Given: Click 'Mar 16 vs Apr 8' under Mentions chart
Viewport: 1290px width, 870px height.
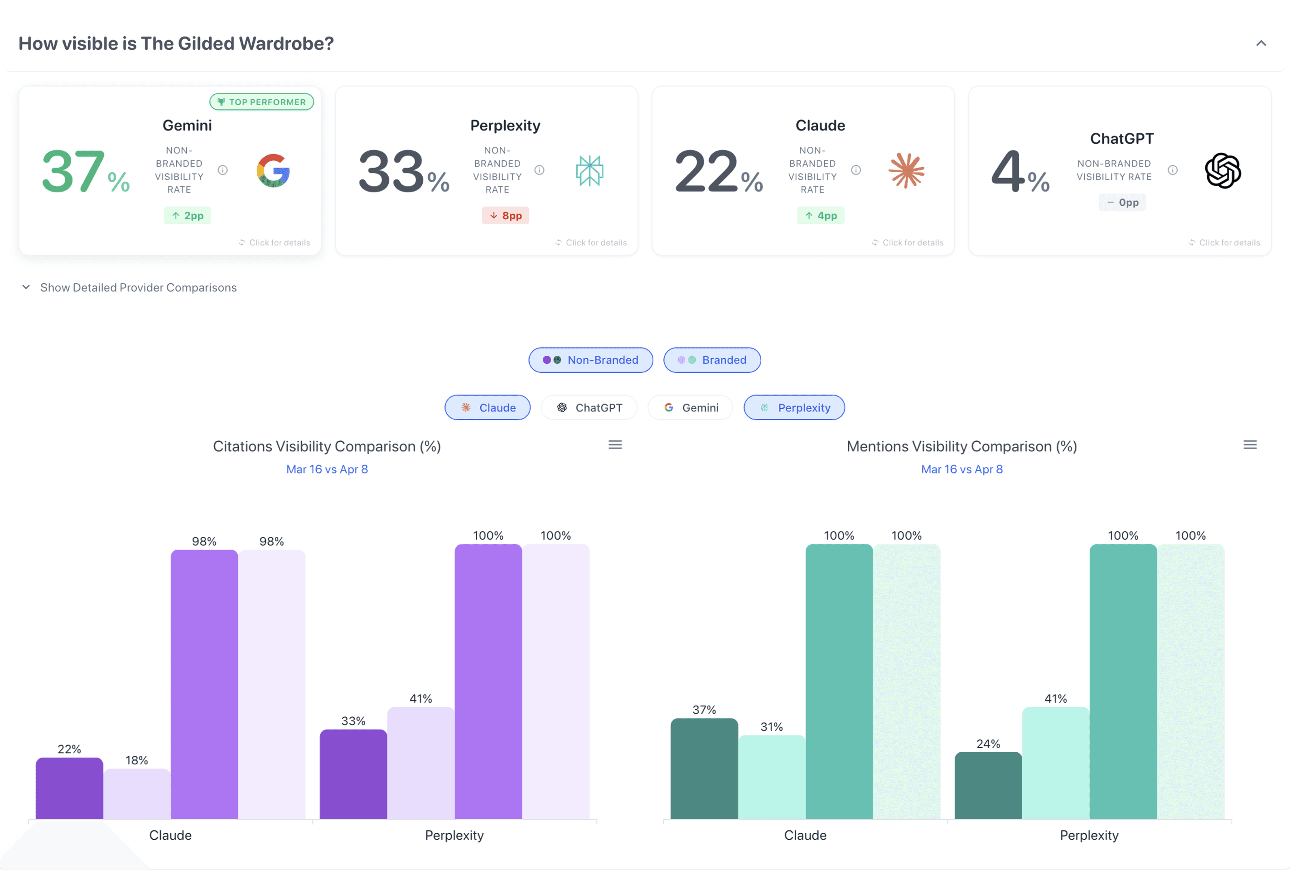Looking at the screenshot, I should point(961,469).
